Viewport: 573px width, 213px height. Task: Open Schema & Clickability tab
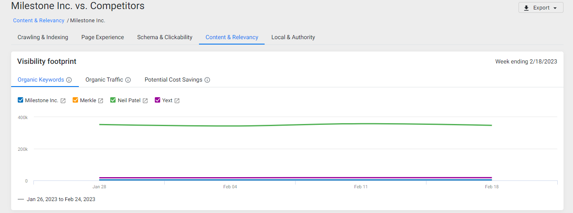pos(165,37)
